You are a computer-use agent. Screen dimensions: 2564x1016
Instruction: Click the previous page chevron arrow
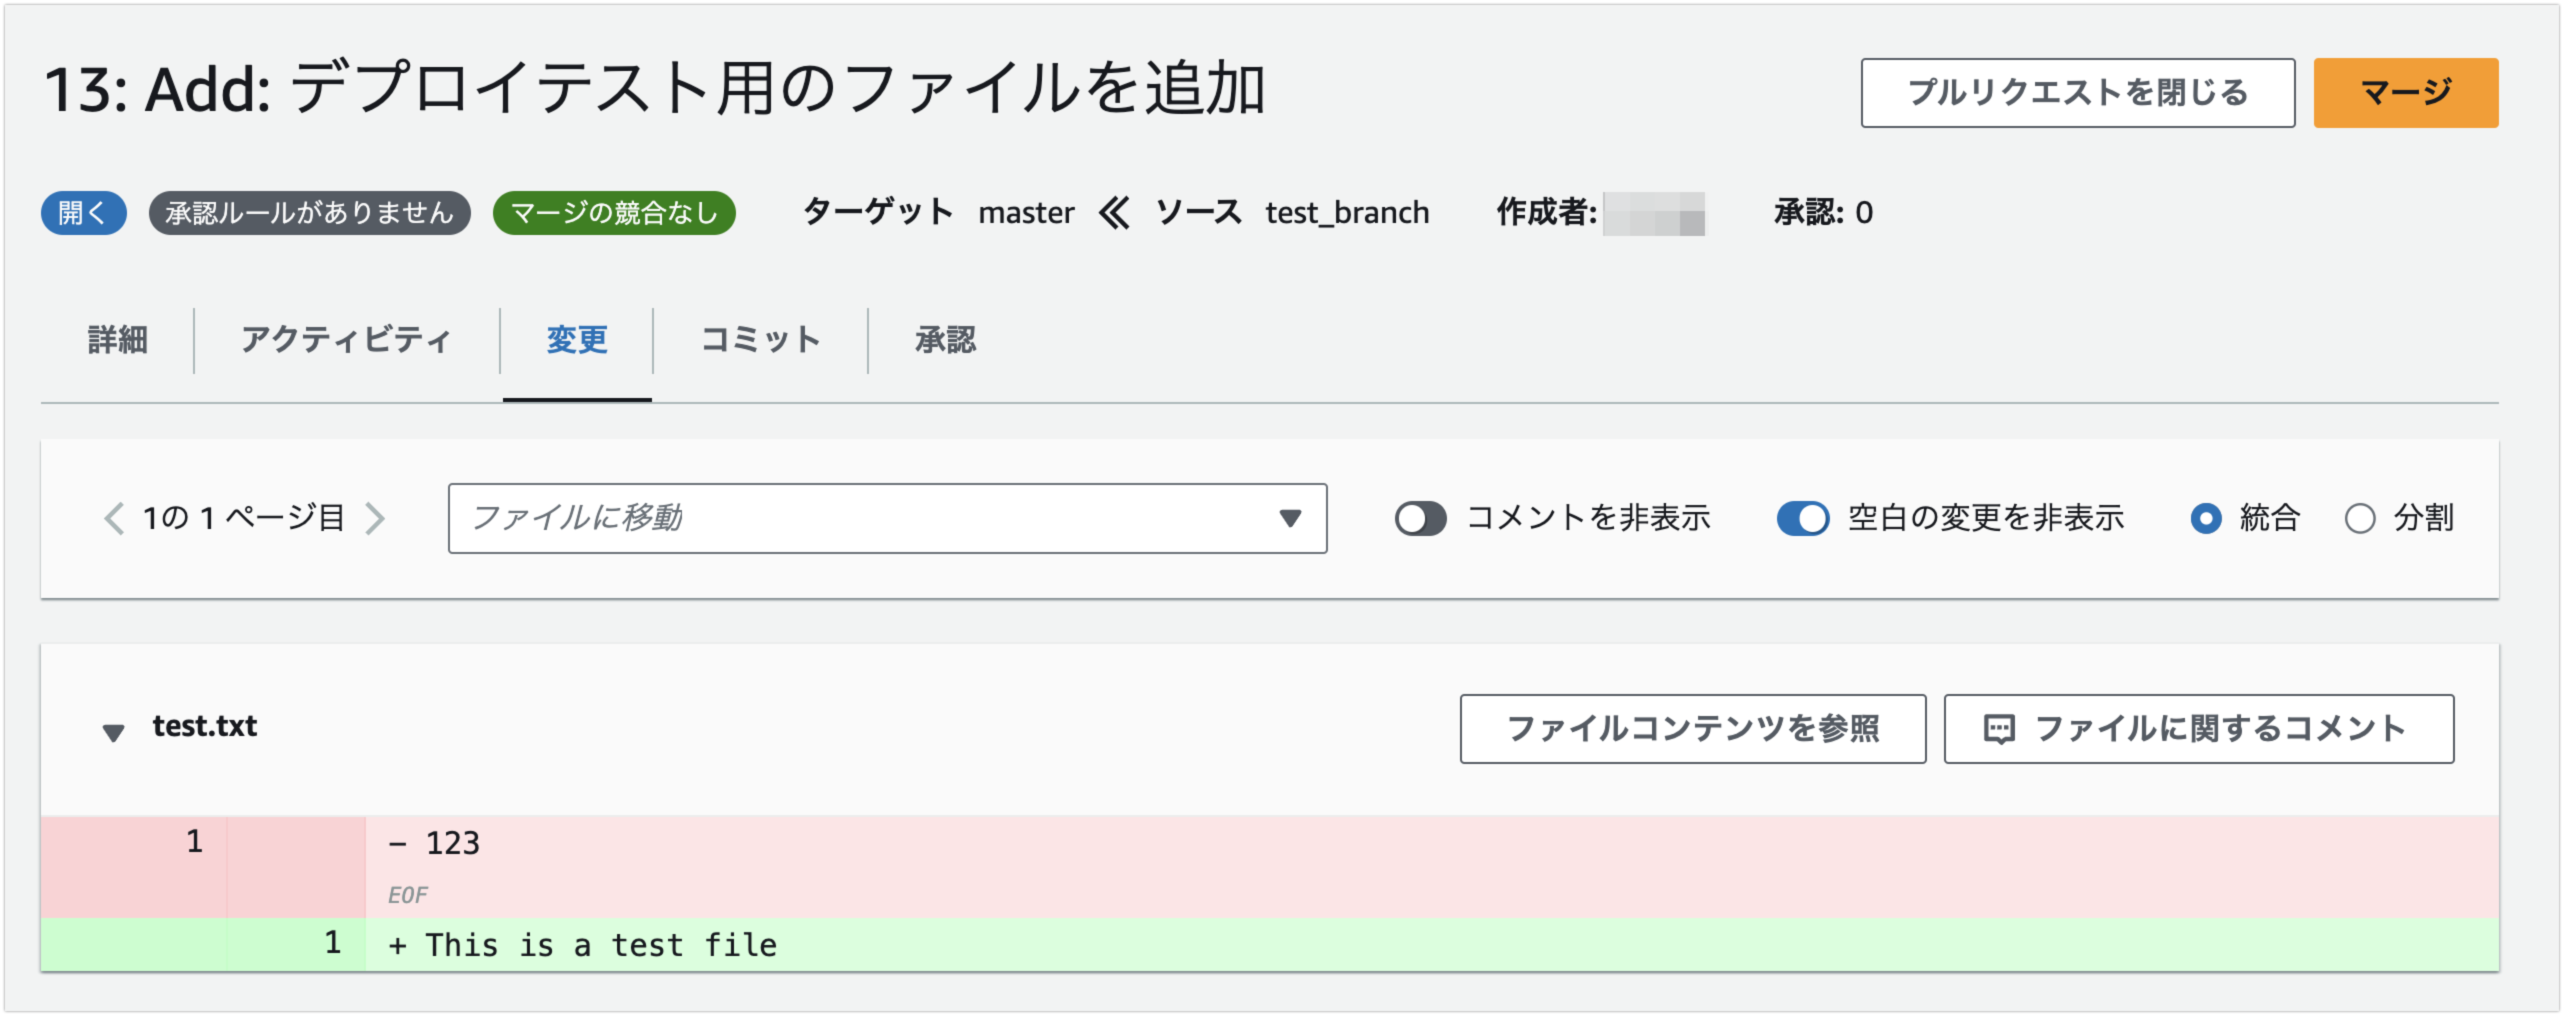click(114, 518)
